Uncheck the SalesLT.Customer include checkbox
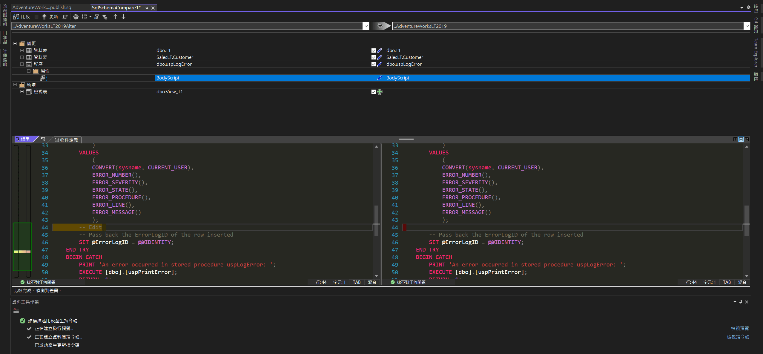This screenshot has width=763, height=354. coord(373,57)
